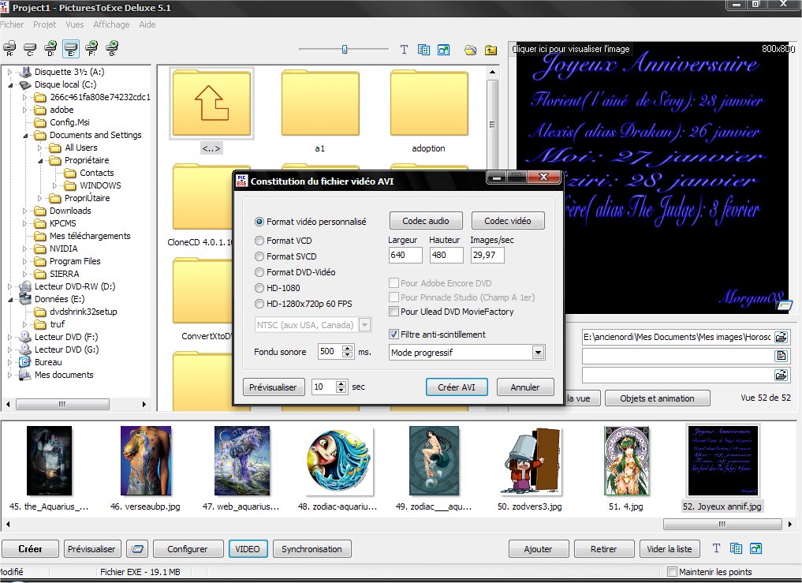Choose the HD-1080 format option
Screen dimensions: 802x583
point(259,288)
